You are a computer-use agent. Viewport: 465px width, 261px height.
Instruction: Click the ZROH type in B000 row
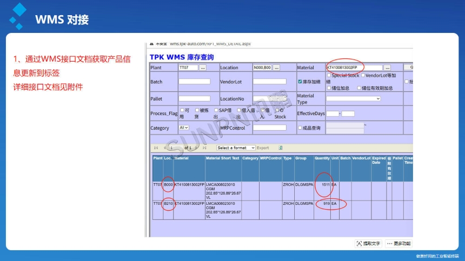click(288, 185)
